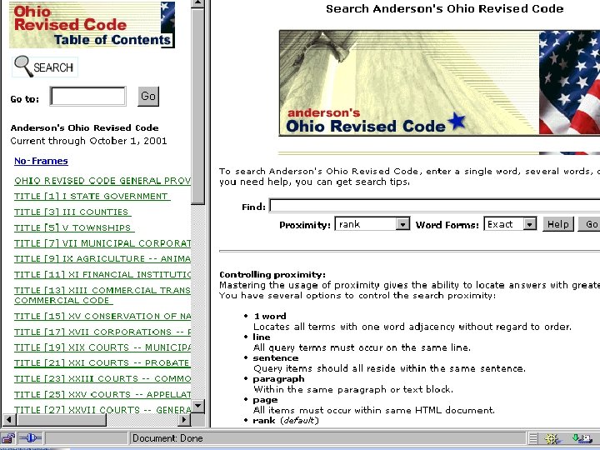Click the 'line' proximity option text
This screenshot has height=450, width=600.
pos(262,337)
